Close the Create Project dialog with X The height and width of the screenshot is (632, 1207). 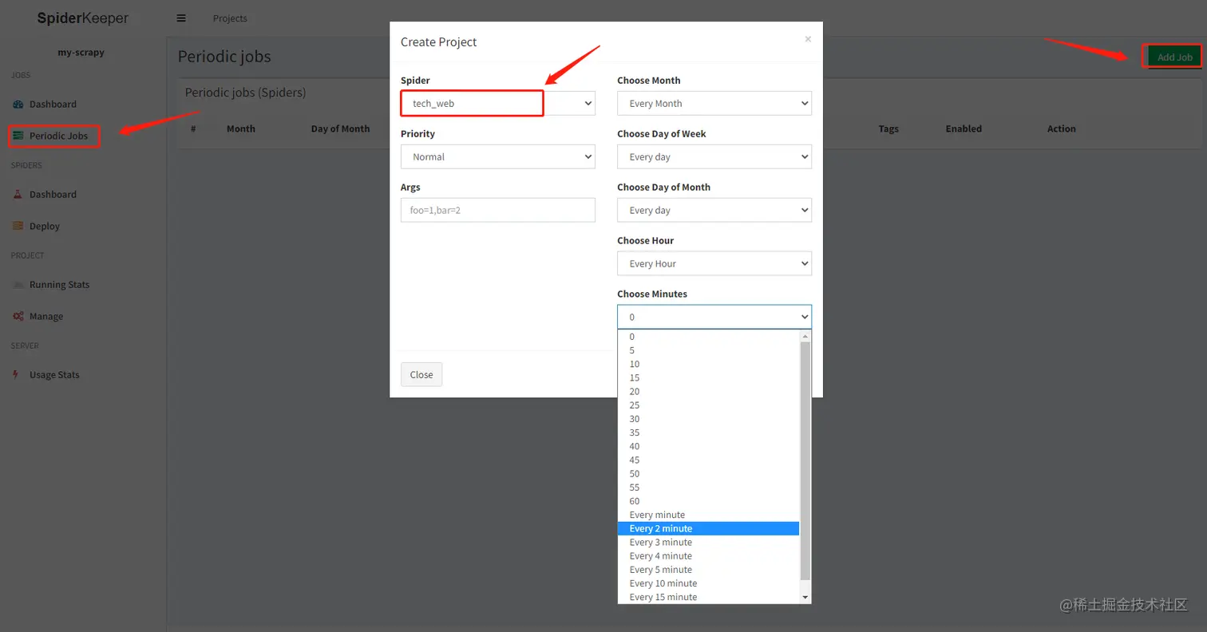pyautogui.click(x=808, y=39)
